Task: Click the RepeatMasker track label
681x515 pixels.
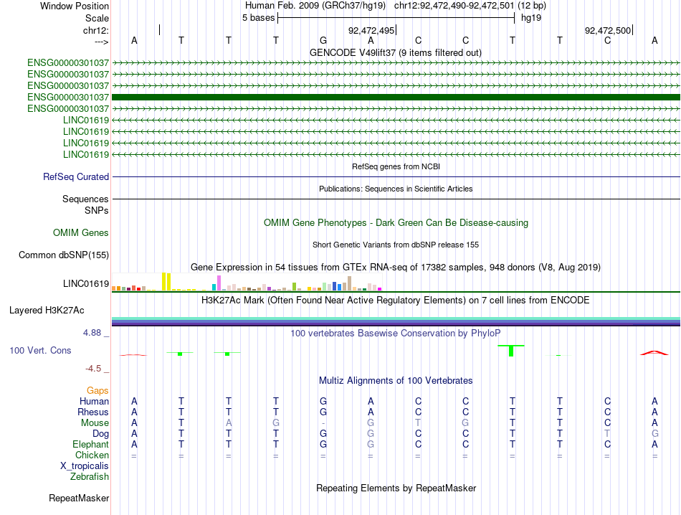Action: tap(79, 498)
